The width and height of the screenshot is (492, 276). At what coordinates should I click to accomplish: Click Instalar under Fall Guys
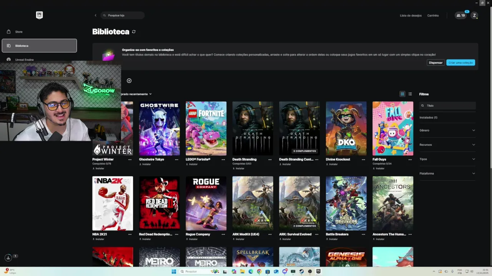pyautogui.click(x=379, y=168)
